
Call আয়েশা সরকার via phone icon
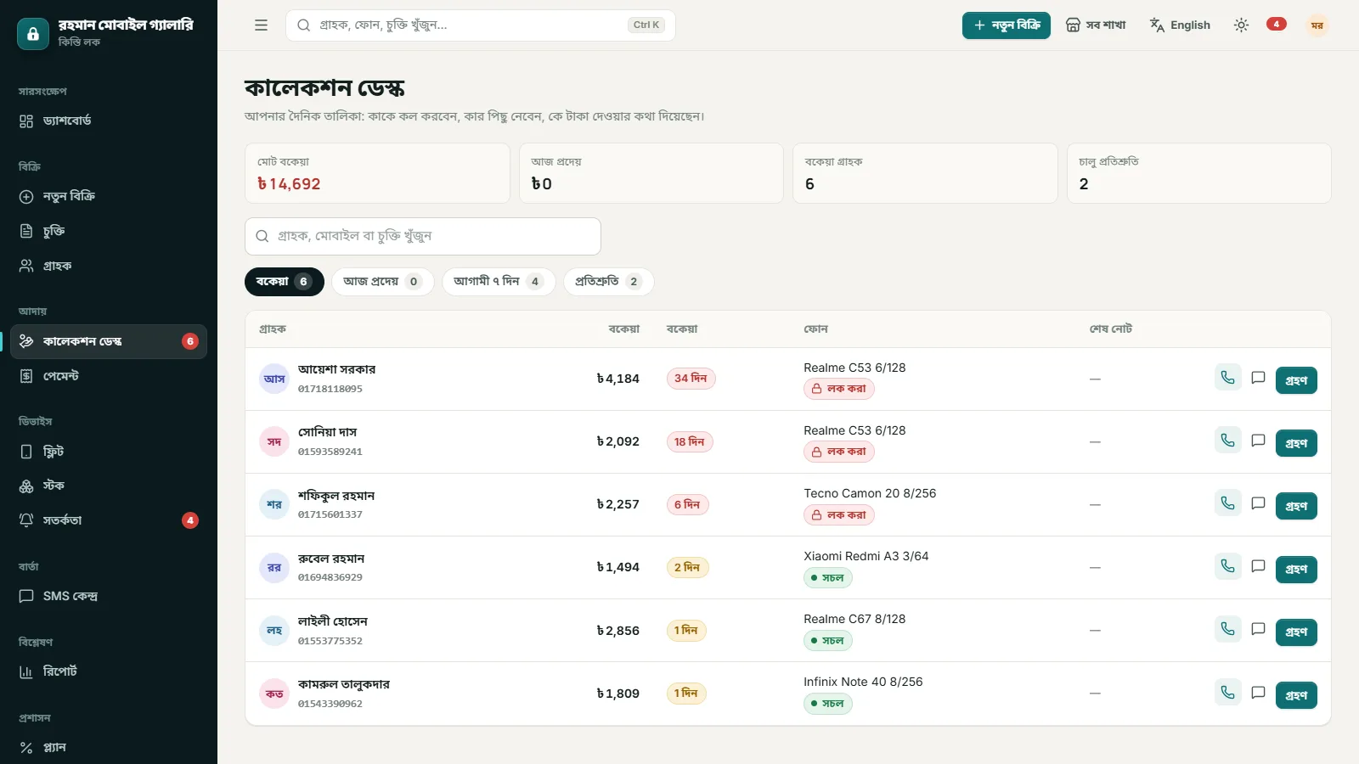[x=1227, y=378]
